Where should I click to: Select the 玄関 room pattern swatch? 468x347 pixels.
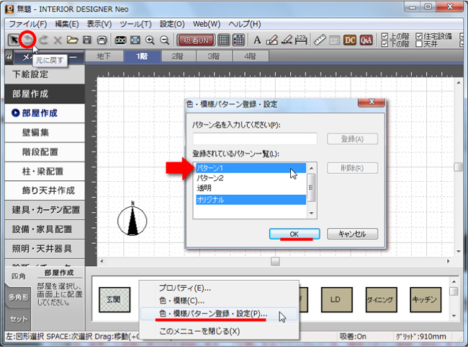[x=113, y=298]
